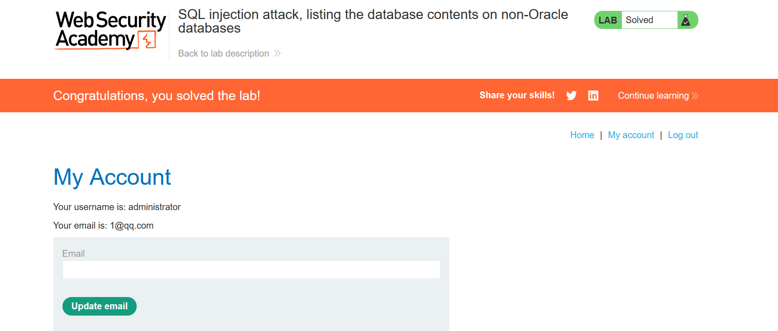The width and height of the screenshot is (778, 331).
Task: Select the Log out link
Action: [683, 135]
